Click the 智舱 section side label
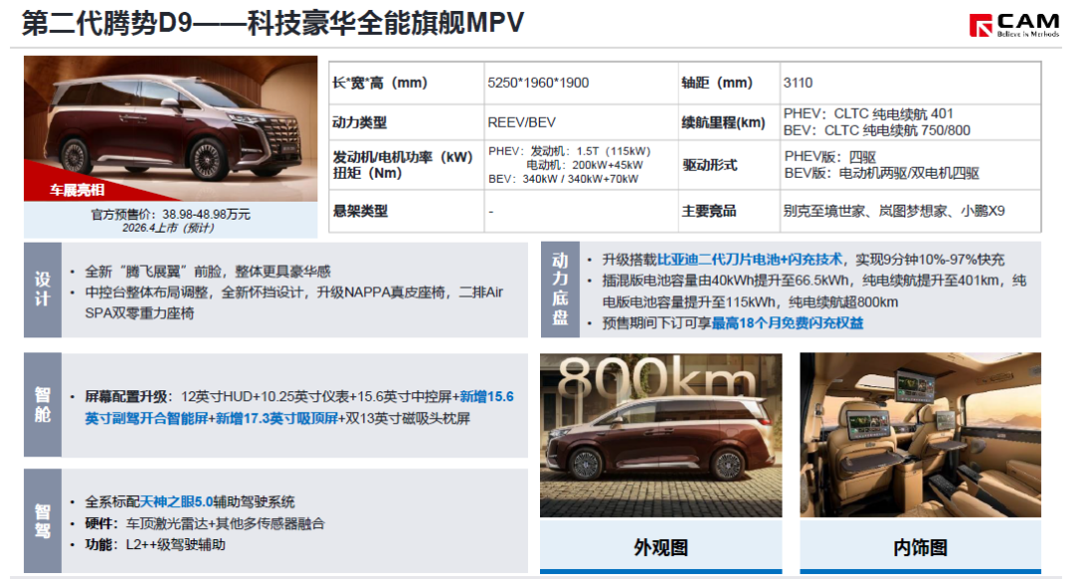This screenshot has width=1078, height=581. click(43, 404)
